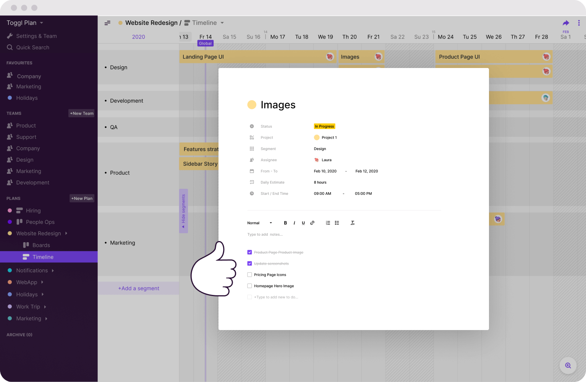Image resolution: width=586 pixels, height=382 pixels.
Task: Open the Normal text style dropdown
Action: tap(260, 223)
